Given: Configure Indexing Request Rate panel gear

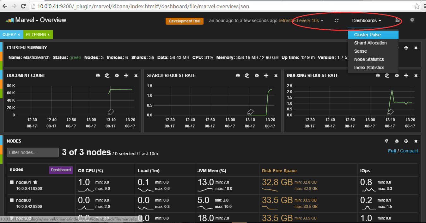Looking at the screenshot, I should coord(397,76).
